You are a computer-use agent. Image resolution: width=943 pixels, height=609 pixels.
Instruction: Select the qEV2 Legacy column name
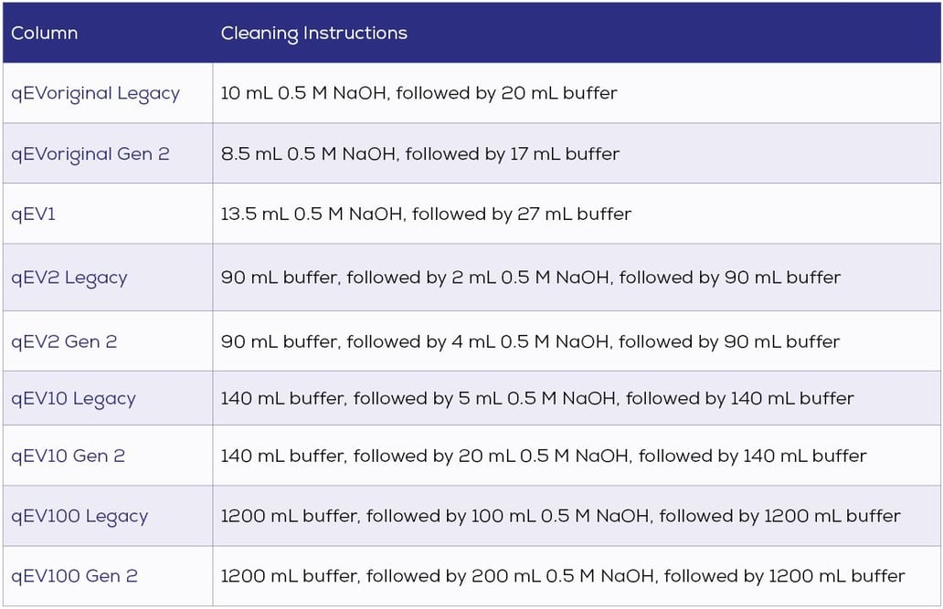tap(69, 278)
